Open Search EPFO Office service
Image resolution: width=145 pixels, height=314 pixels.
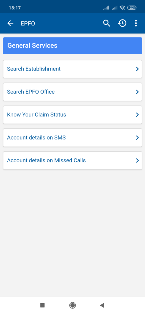[x=72, y=92]
